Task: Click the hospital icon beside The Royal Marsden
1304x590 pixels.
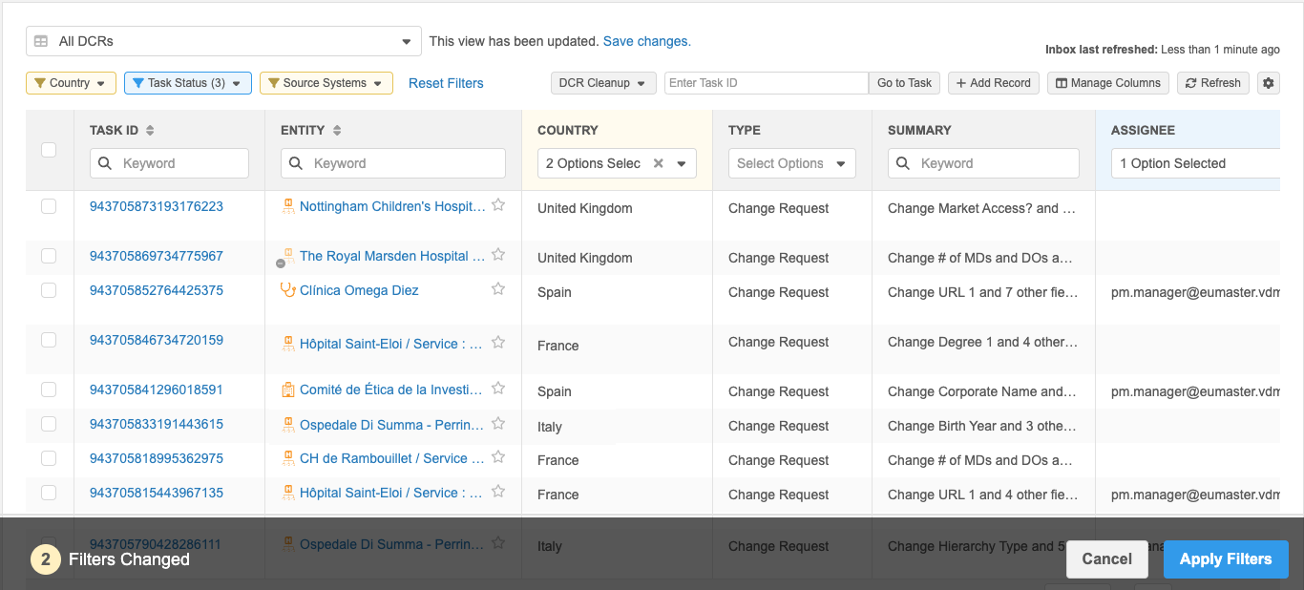Action: (286, 257)
